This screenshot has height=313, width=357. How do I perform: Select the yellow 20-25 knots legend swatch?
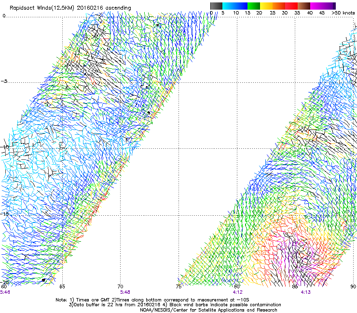coord(266,6)
